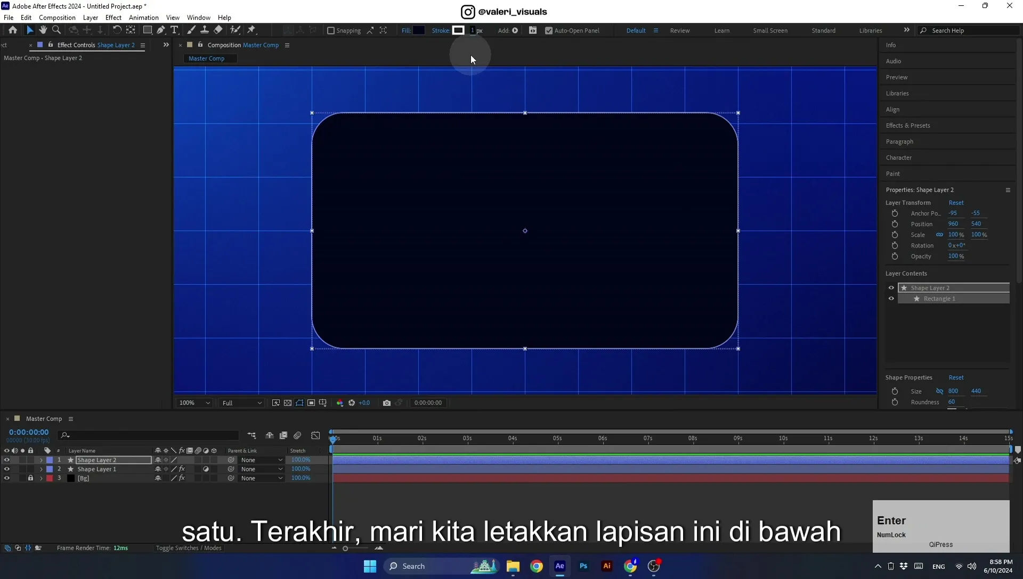Screen dimensions: 1023x579
Task: Select the Rectangle shape tool
Action: [147, 30]
